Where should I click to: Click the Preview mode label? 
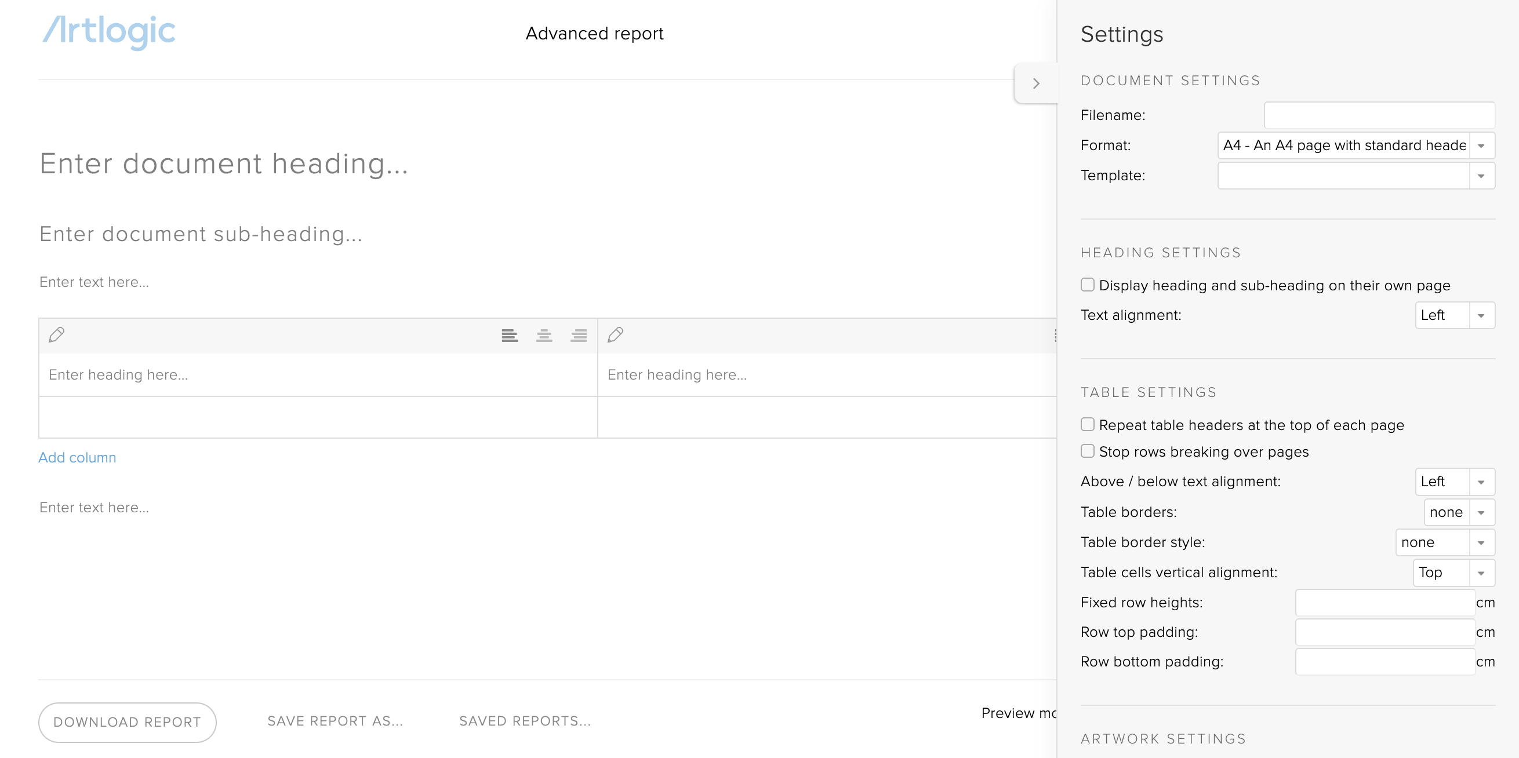(1018, 713)
